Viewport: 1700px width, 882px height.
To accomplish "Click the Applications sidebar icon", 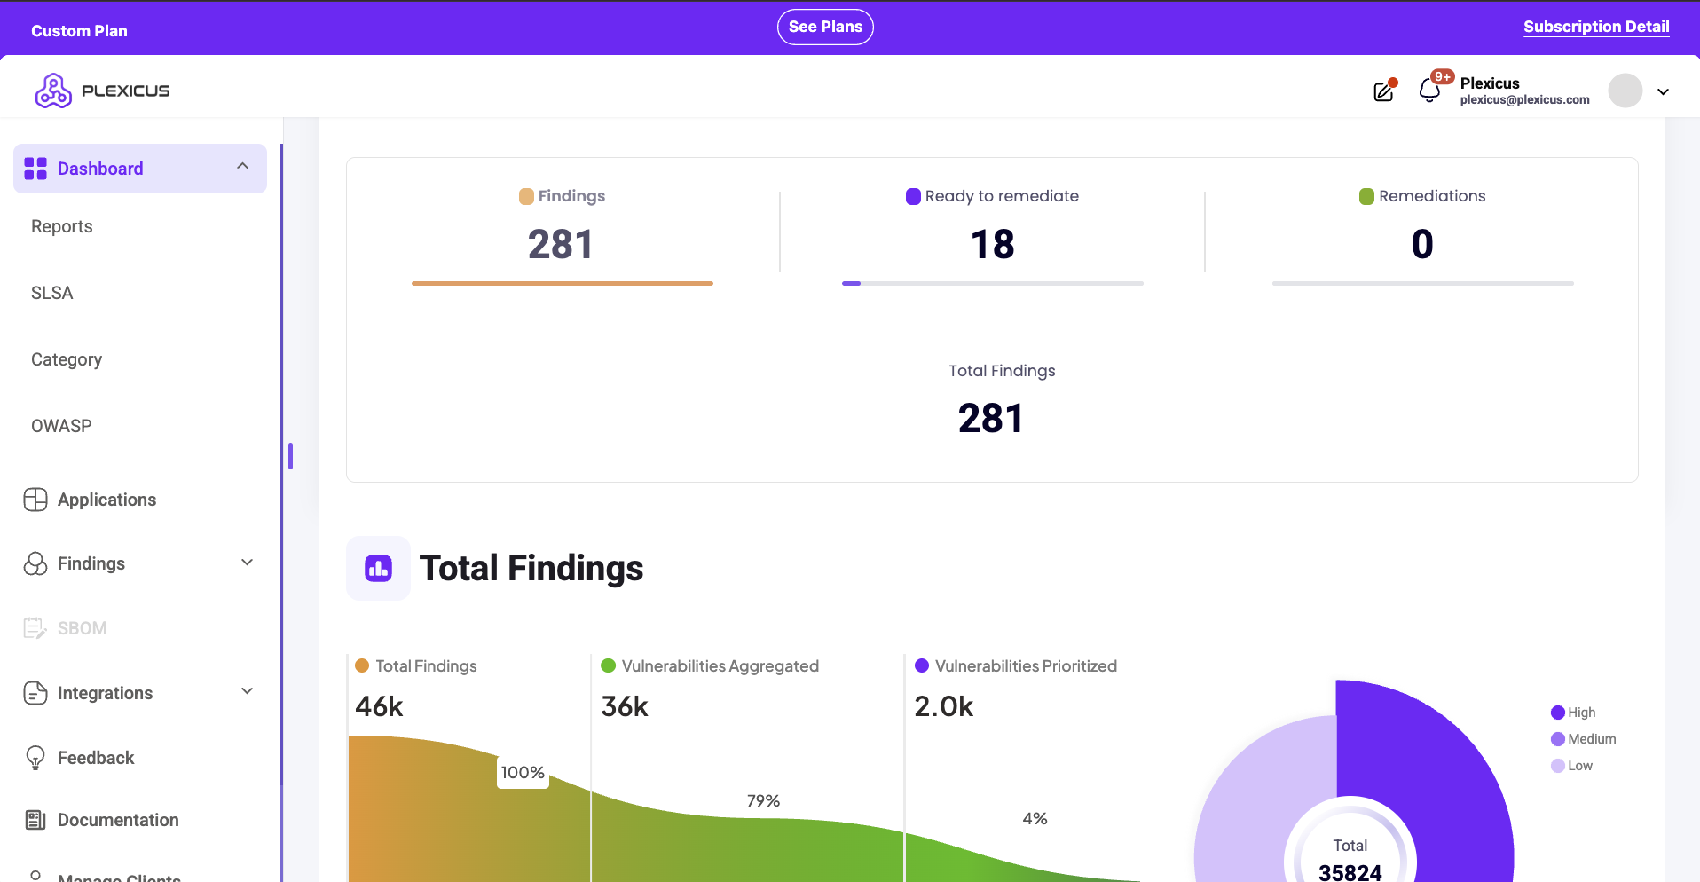I will (35, 500).
